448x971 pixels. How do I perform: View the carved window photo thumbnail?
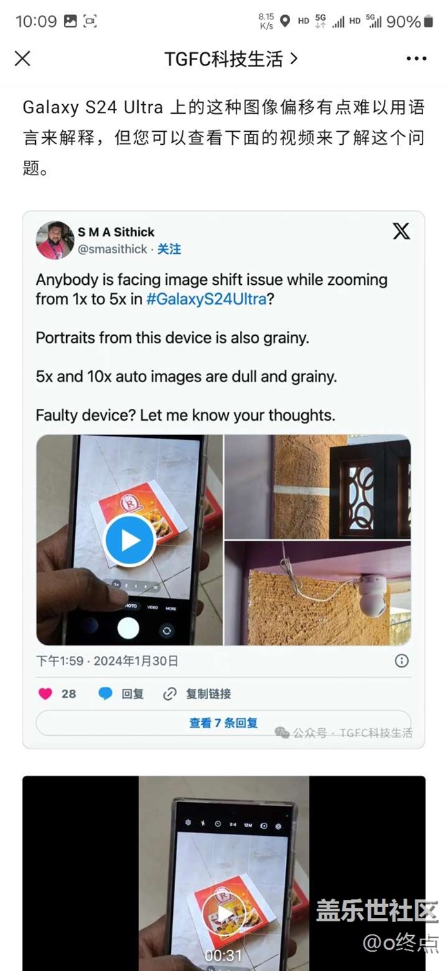pyautogui.click(x=318, y=486)
